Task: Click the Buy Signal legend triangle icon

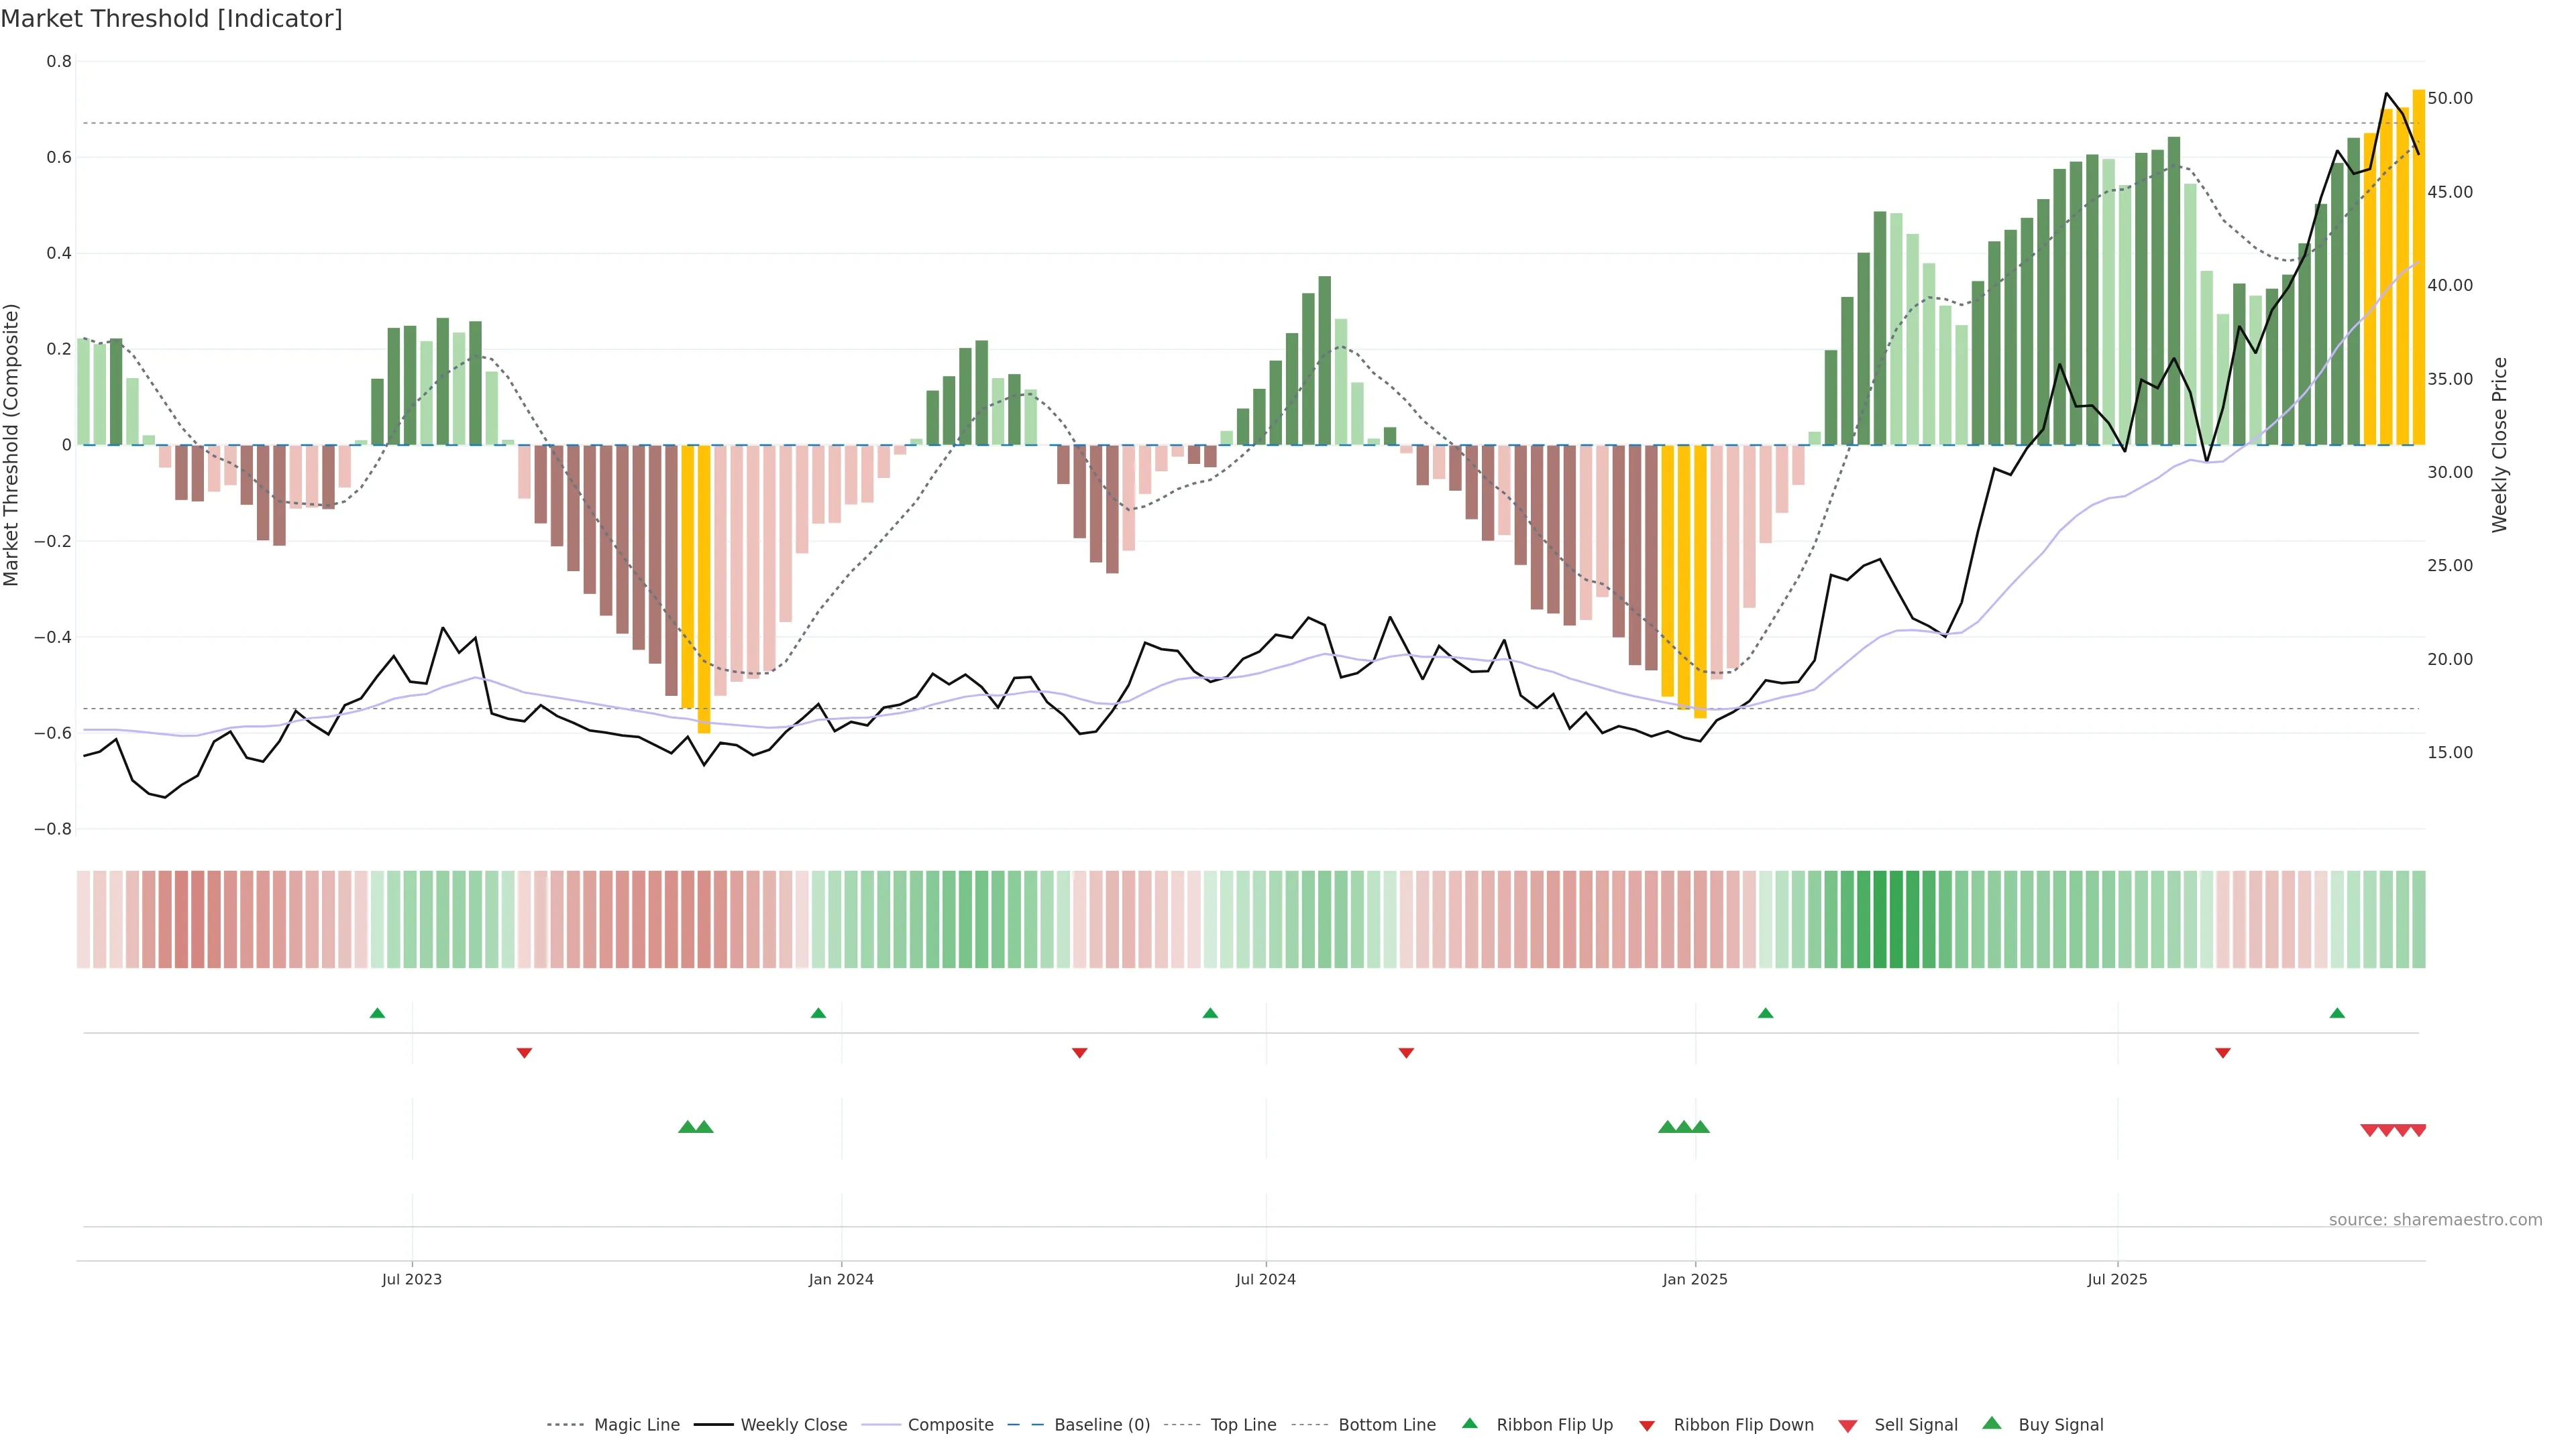Action: click(1991, 1423)
